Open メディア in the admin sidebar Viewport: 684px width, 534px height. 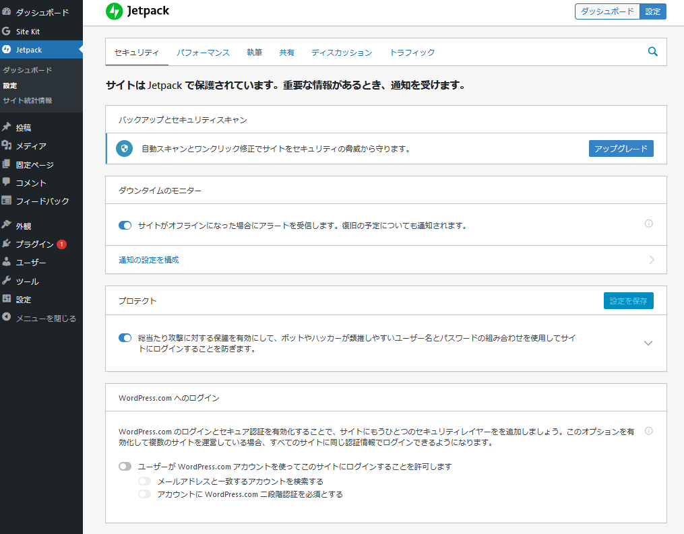[x=31, y=146]
